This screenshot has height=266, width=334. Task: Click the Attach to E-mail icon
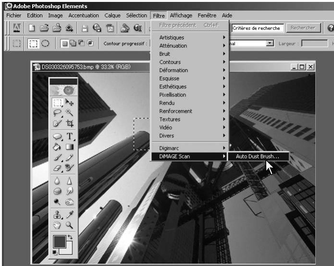tap(125, 28)
